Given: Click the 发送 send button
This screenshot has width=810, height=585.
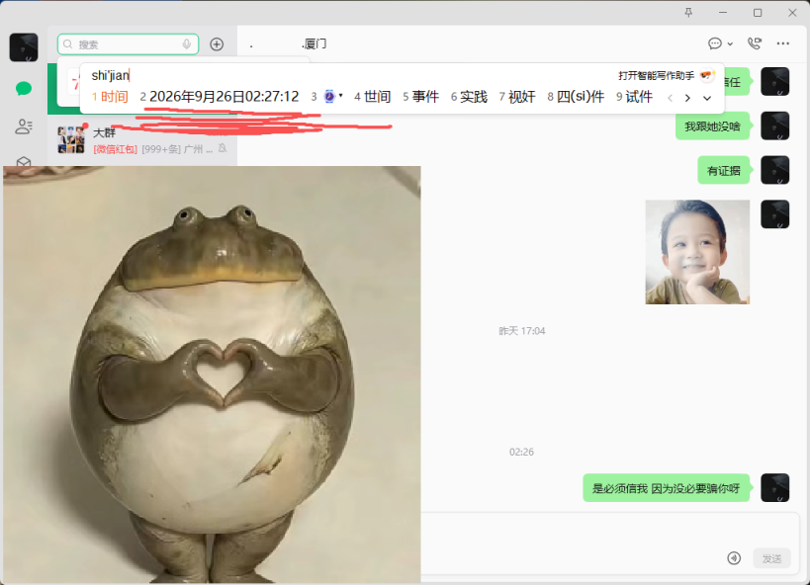Looking at the screenshot, I should pyautogui.click(x=771, y=558).
